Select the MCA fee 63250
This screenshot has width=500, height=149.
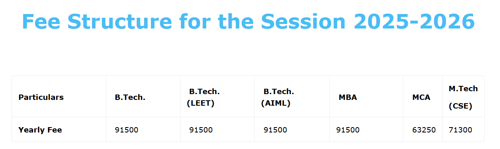pos(424,130)
